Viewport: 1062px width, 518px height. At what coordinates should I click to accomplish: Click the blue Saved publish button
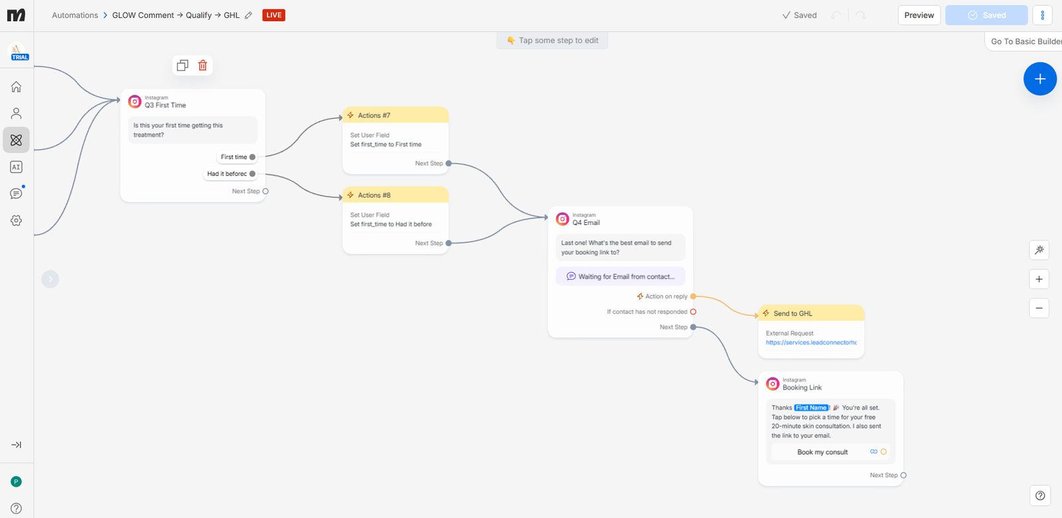[x=986, y=15]
